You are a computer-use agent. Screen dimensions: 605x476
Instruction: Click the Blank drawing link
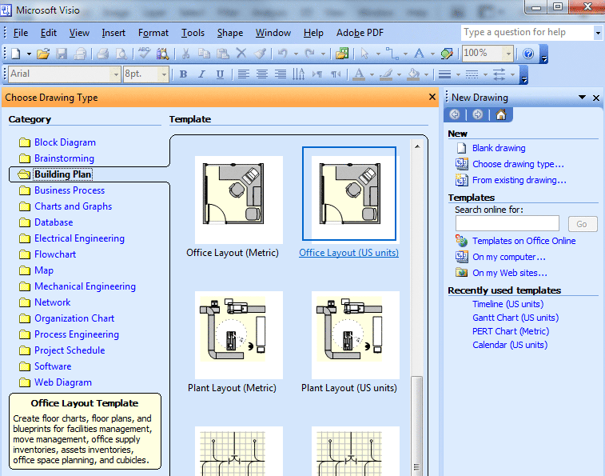point(499,148)
